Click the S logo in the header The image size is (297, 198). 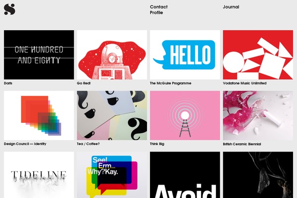[9, 9]
